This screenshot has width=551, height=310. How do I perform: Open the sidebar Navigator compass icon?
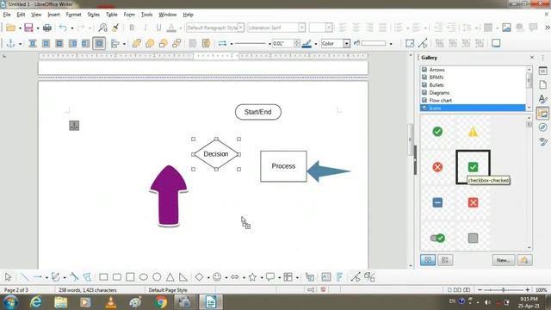pos(543,127)
